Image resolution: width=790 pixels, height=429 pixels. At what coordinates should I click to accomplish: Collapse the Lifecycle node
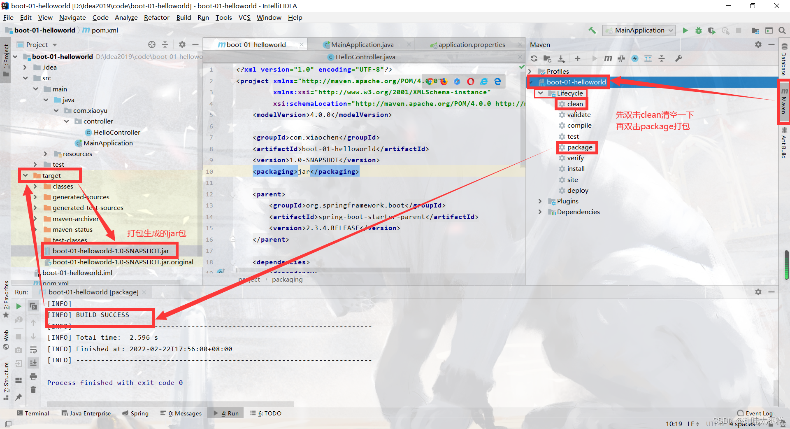540,93
